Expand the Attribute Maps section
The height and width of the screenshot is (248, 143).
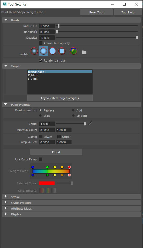coord(6,208)
